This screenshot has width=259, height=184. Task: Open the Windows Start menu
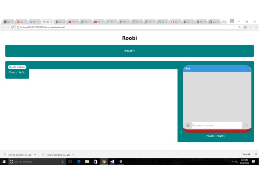pos(4,162)
